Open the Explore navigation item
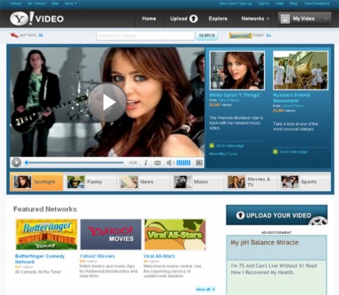 point(218,18)
